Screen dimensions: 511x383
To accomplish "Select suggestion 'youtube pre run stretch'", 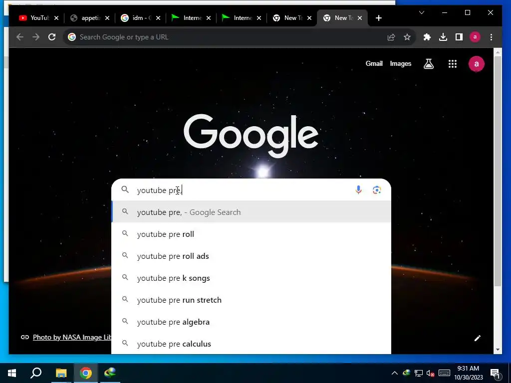I will pyautogui.click(x=251, y=300).
